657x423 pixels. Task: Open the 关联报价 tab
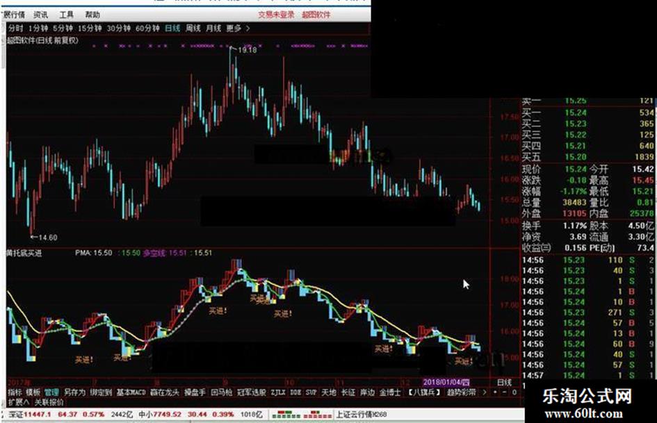[49, 402]
